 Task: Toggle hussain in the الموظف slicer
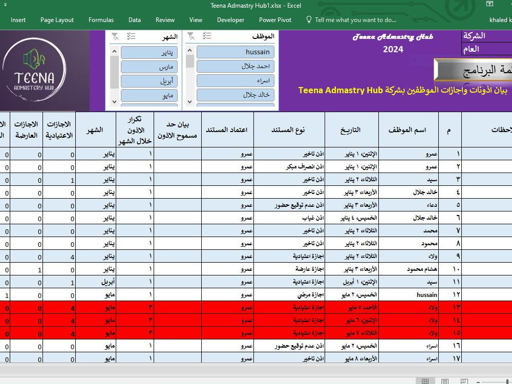(235, 52)
